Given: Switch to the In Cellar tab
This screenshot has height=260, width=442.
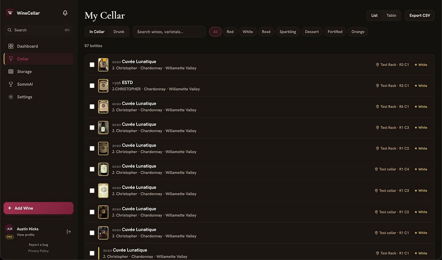Looking at the screenshot, I should 97,32.
